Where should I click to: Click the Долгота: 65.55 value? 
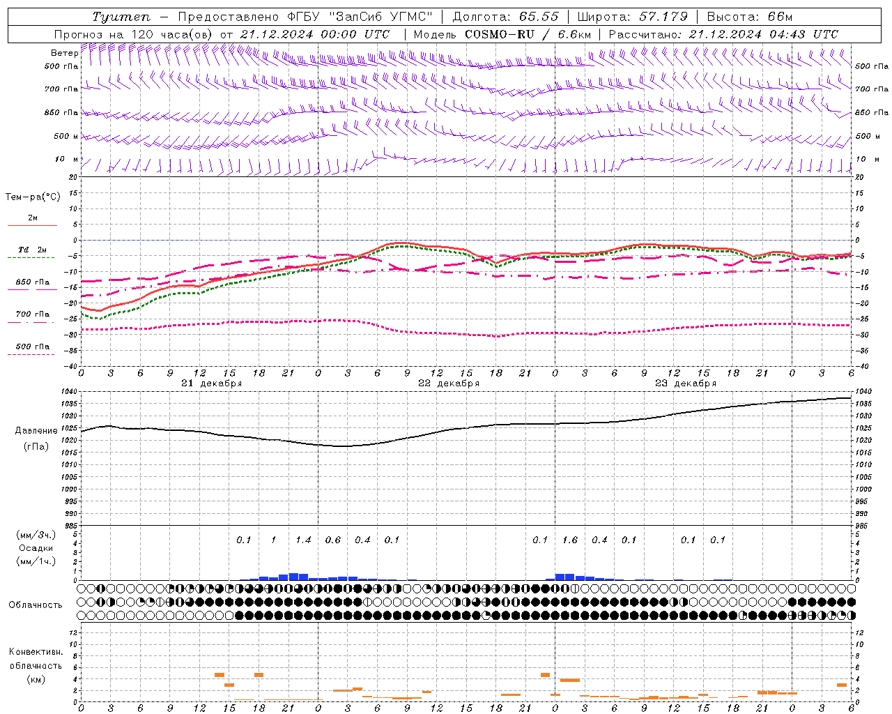[x=505, y=17]
